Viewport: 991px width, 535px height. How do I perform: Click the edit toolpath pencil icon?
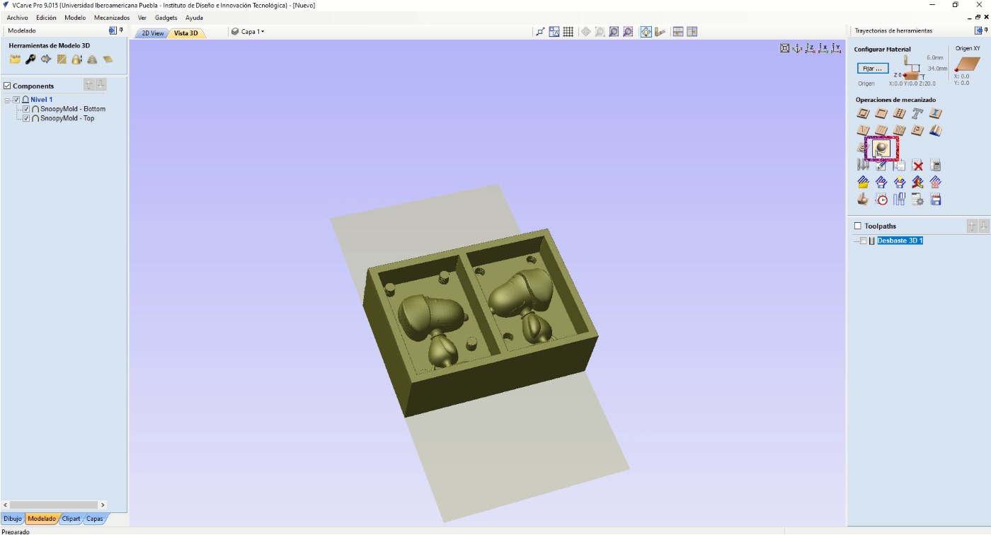coord(881,166)
